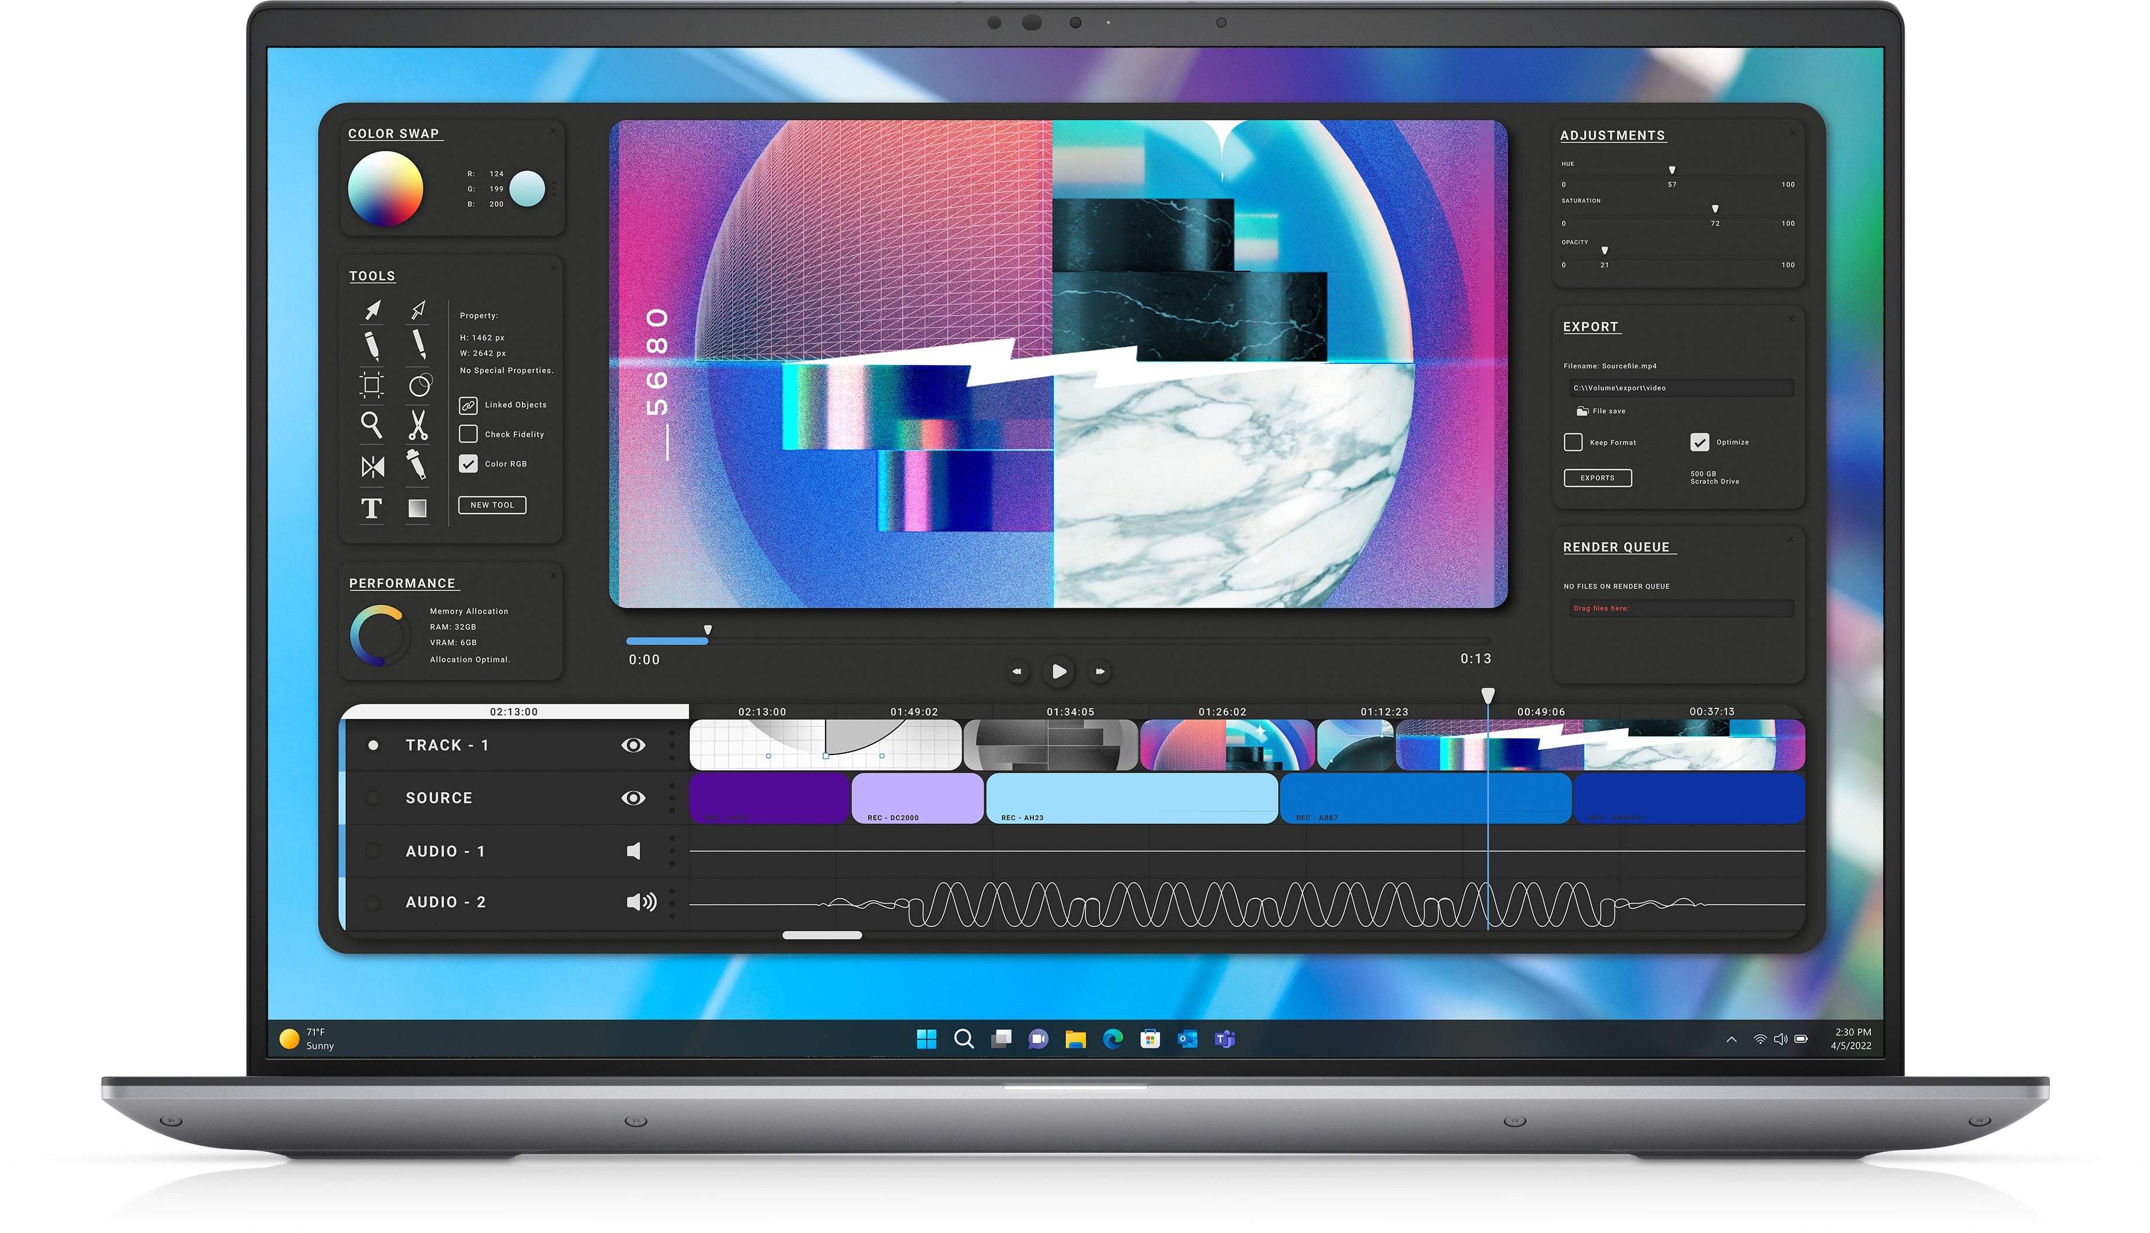Click the NEW TOOL button
Image resolution: width=2150 pixels, height=1233 pixels.
[x=496, y=508]
